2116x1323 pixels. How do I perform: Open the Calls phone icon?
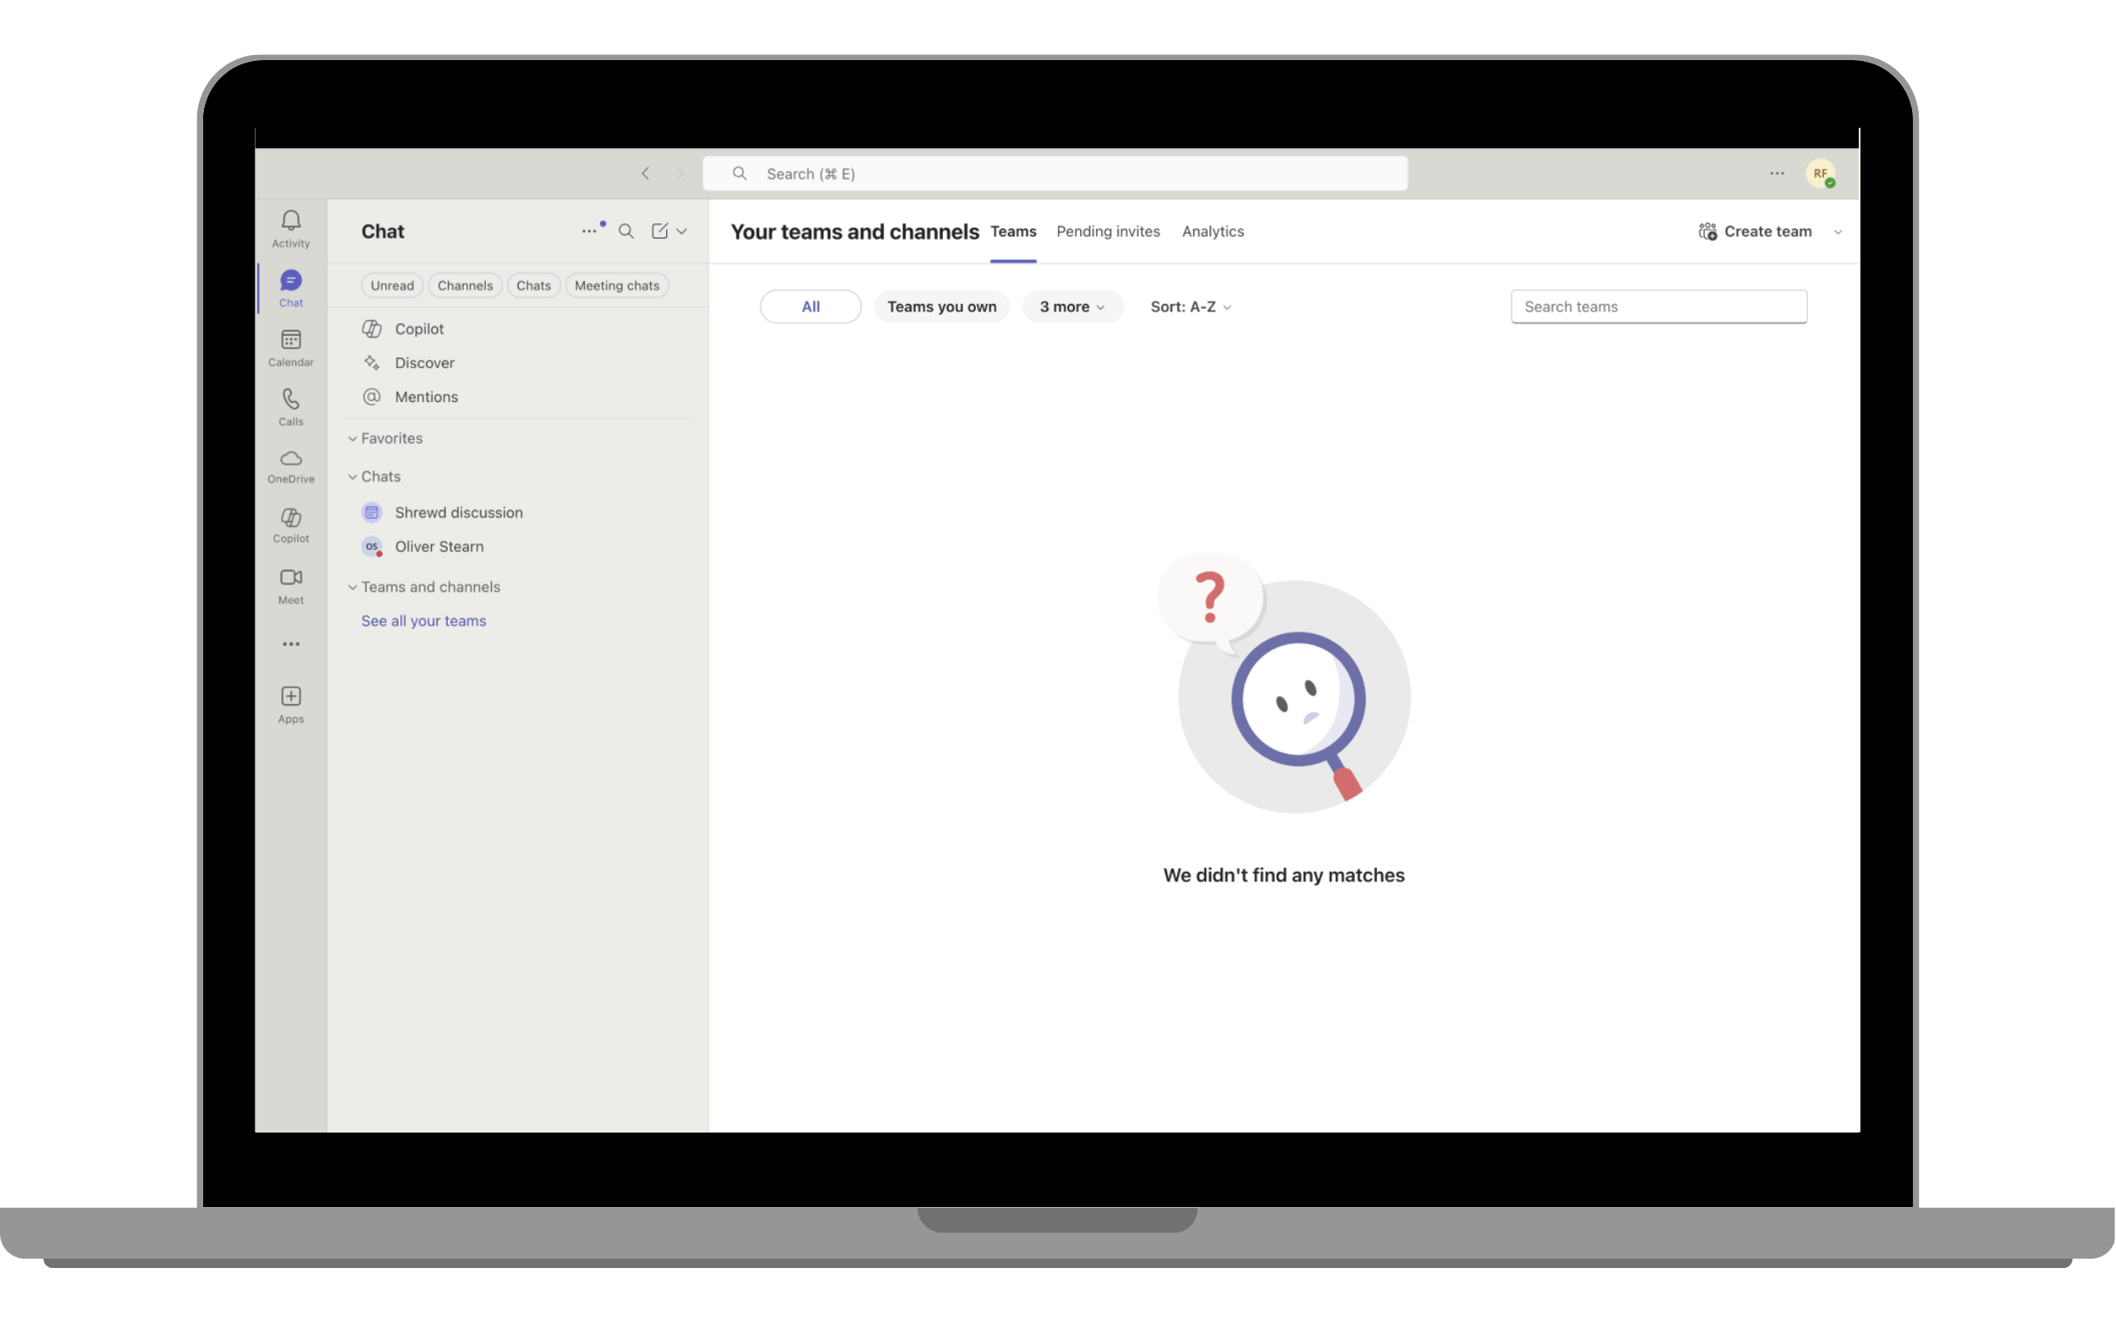(x=290, y=407)
